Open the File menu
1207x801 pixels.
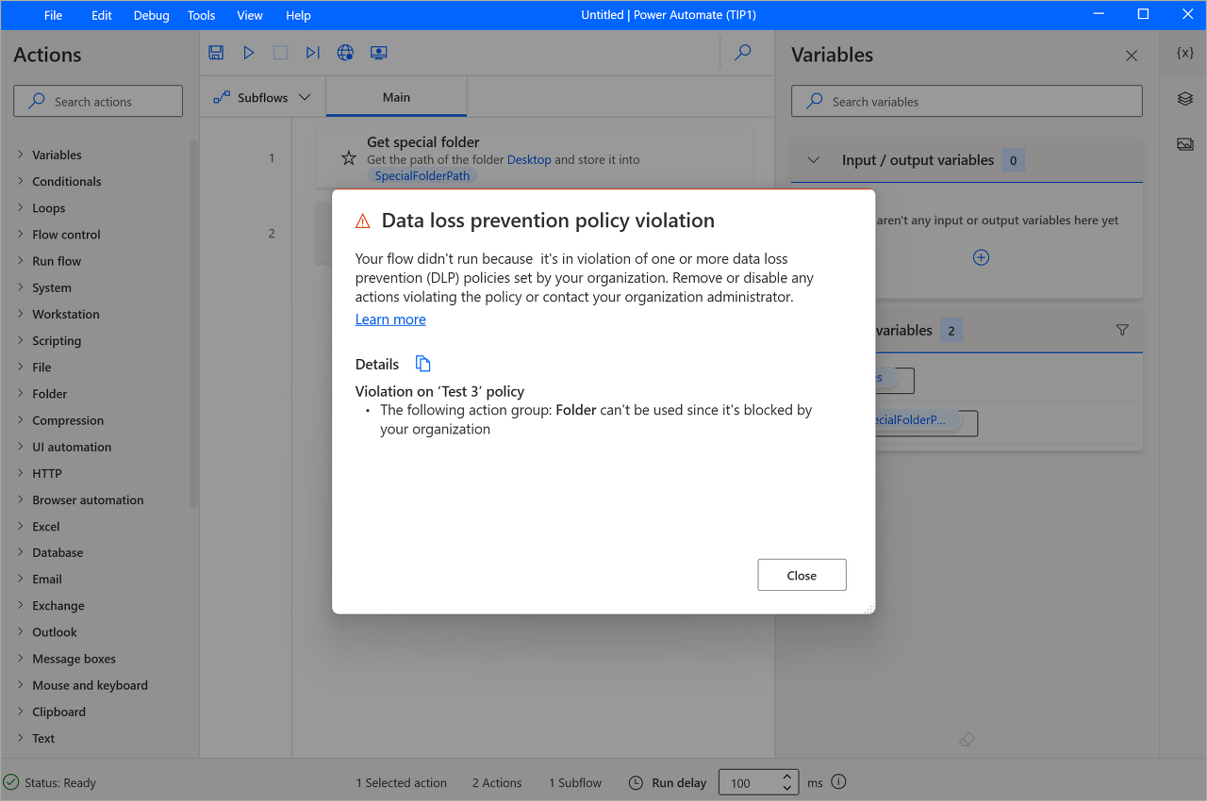click(x=54, y=15)
